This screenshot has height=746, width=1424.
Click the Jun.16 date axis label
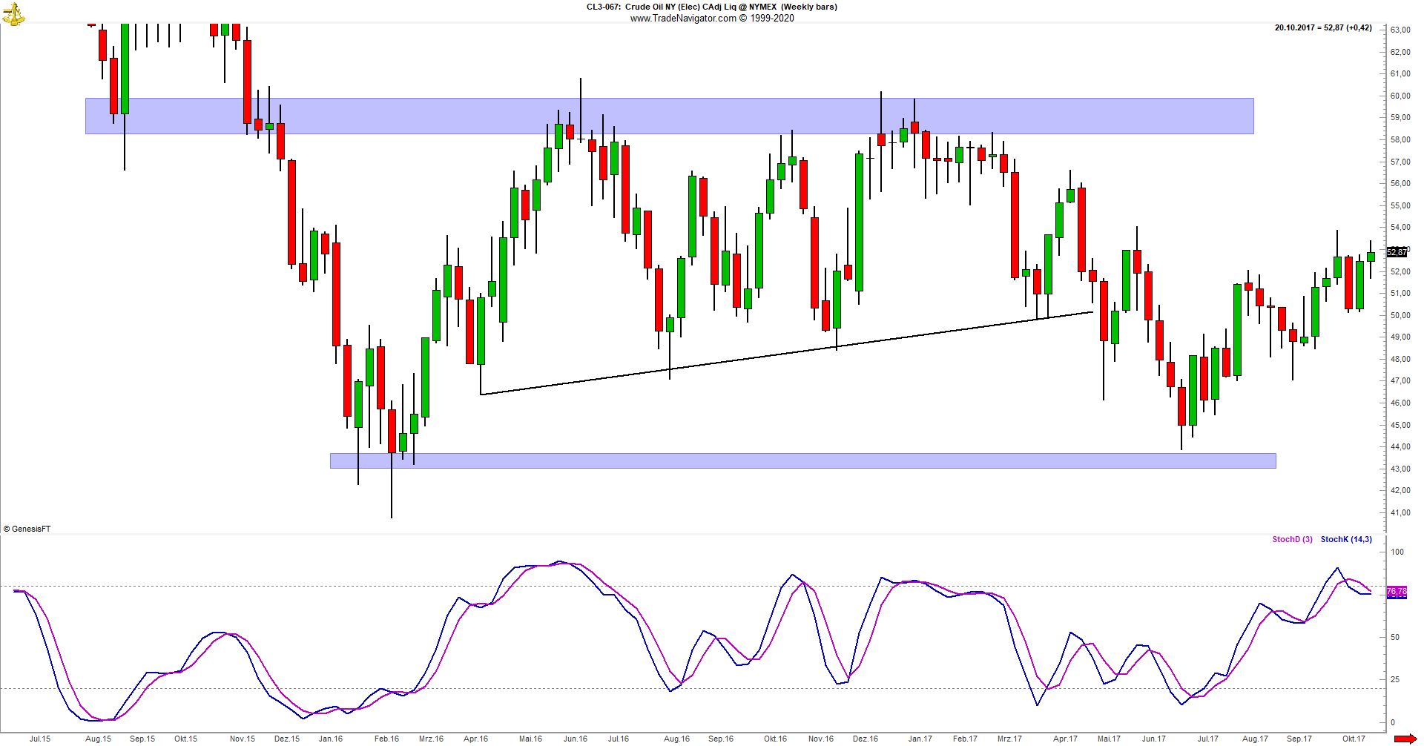click(x=575, y=739)
